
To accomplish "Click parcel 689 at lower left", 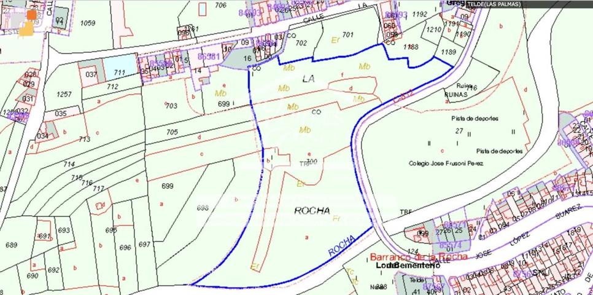I will pos(11,245).
